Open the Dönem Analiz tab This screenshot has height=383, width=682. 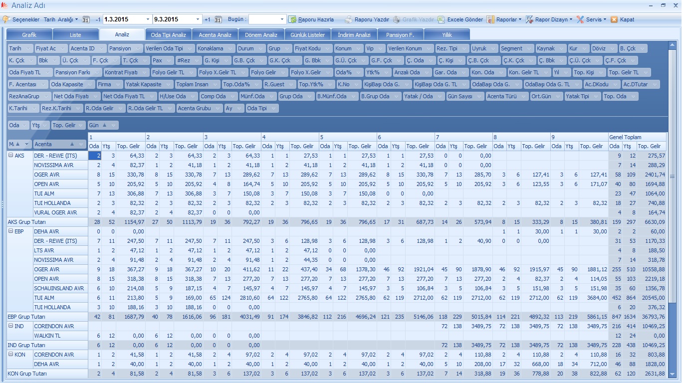coord(261,35)
